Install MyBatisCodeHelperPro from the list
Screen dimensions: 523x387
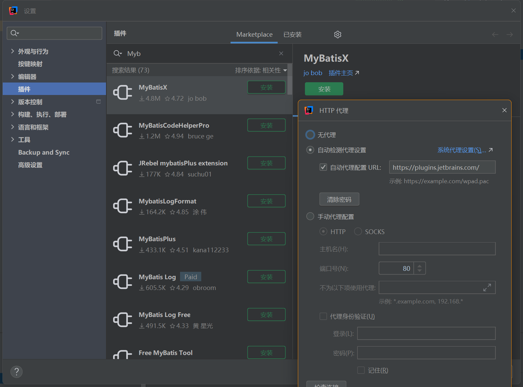(266, 125)
